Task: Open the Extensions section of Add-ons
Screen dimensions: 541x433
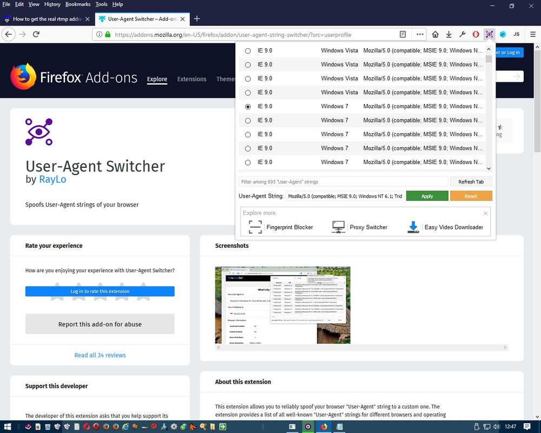Action: point(192,79)
